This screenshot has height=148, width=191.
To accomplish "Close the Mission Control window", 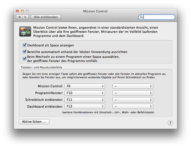I will (x=17, y=11).
